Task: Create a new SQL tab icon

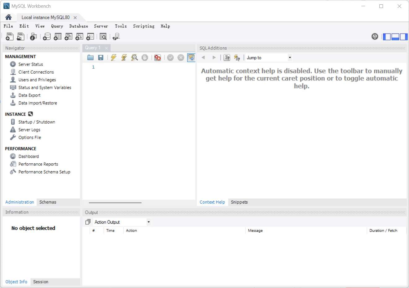Action: [10, 37]
